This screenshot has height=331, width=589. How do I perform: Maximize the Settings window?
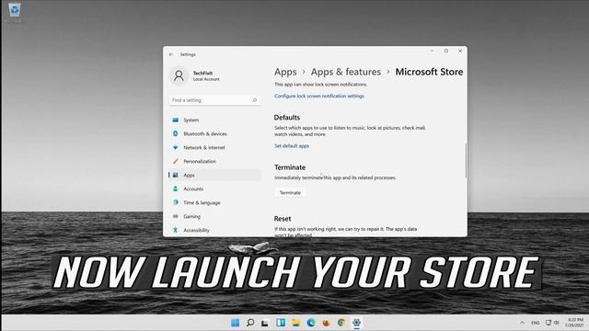point(445,51)
